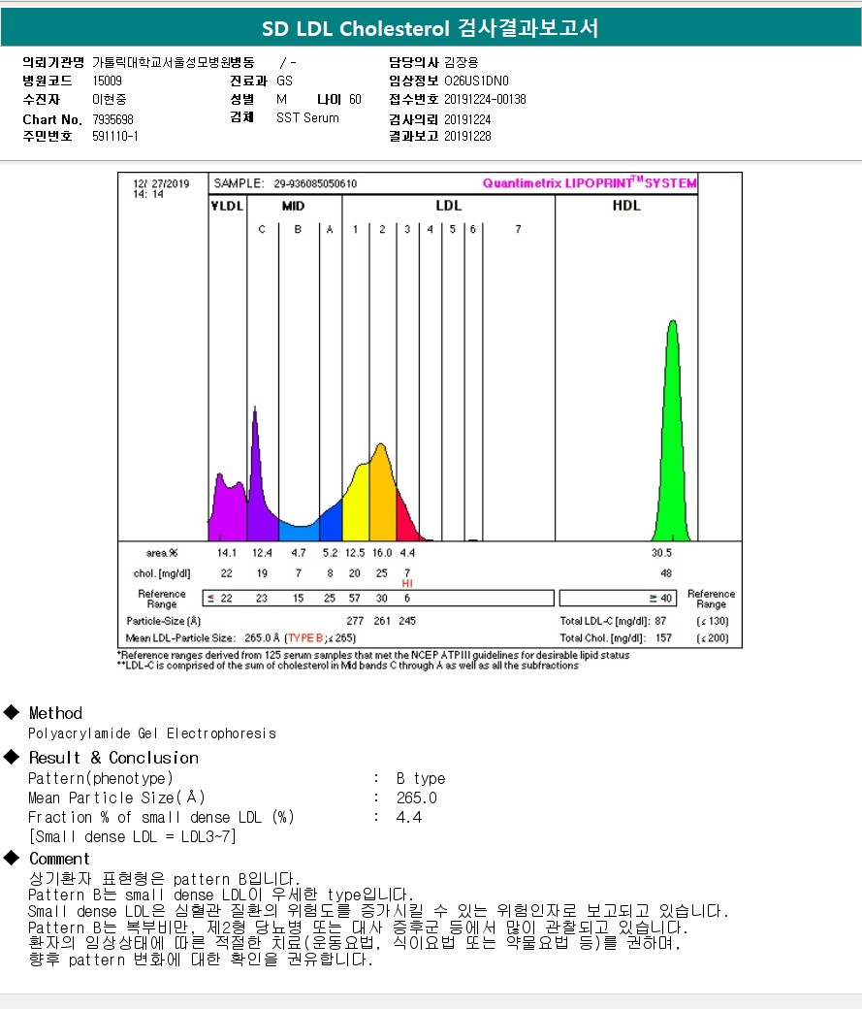
Task: Select the 'Quantimetrix LIPOPRINT SYSTEM' label
Action: pyautogui.click(x=590, y=182)
